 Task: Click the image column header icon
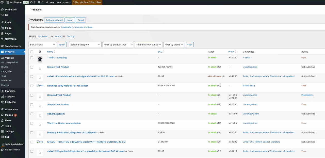[40, 52]
